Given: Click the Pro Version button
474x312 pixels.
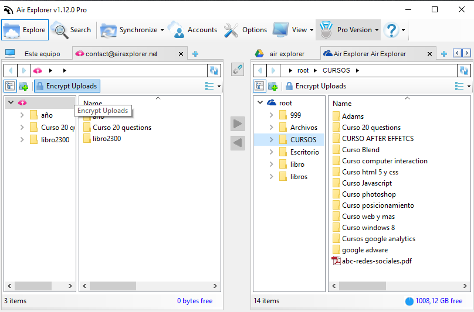Looking at the screenshot, I should coord(346,30).
